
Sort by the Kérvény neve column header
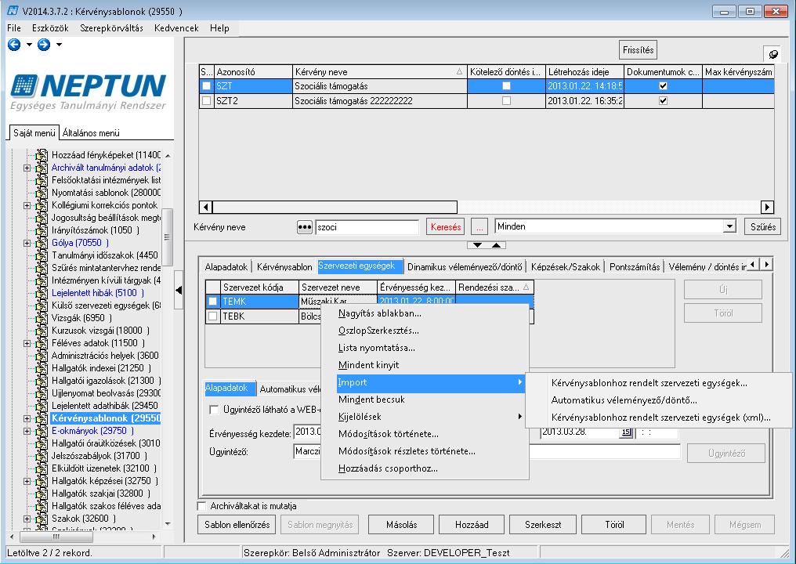click(380, 72)
